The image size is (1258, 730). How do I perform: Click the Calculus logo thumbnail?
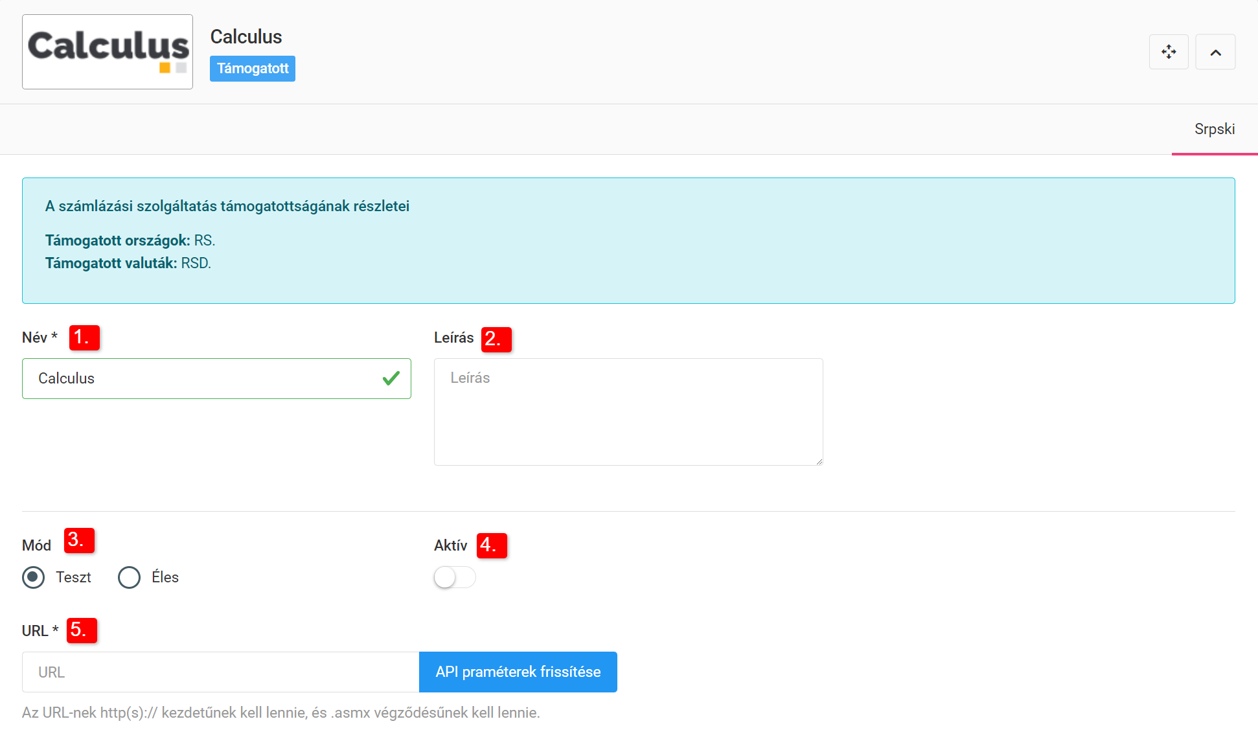click(x=108, y=52)
